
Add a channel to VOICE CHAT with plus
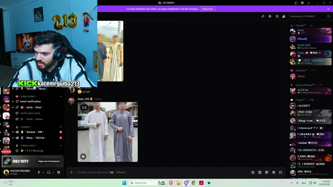[x=61, y=146]
